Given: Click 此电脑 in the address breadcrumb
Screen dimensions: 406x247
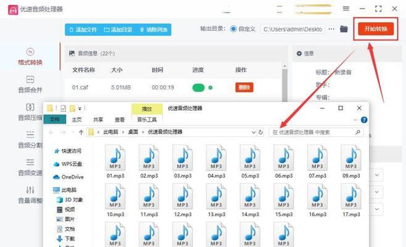Looking at the screenshot, I should [110, 132].
